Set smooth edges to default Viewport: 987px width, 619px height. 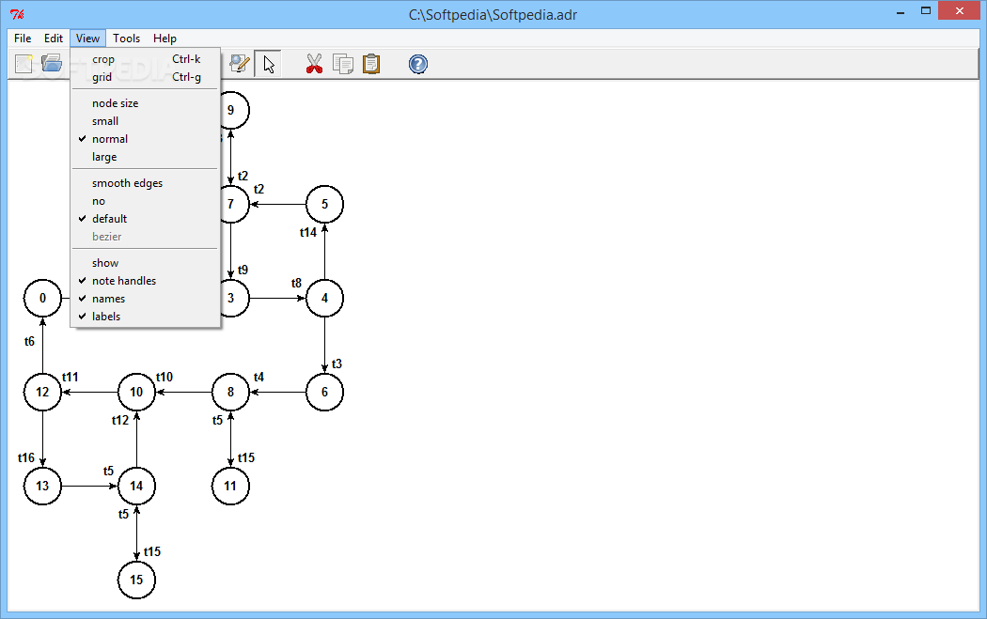click(x=146, y=219)
